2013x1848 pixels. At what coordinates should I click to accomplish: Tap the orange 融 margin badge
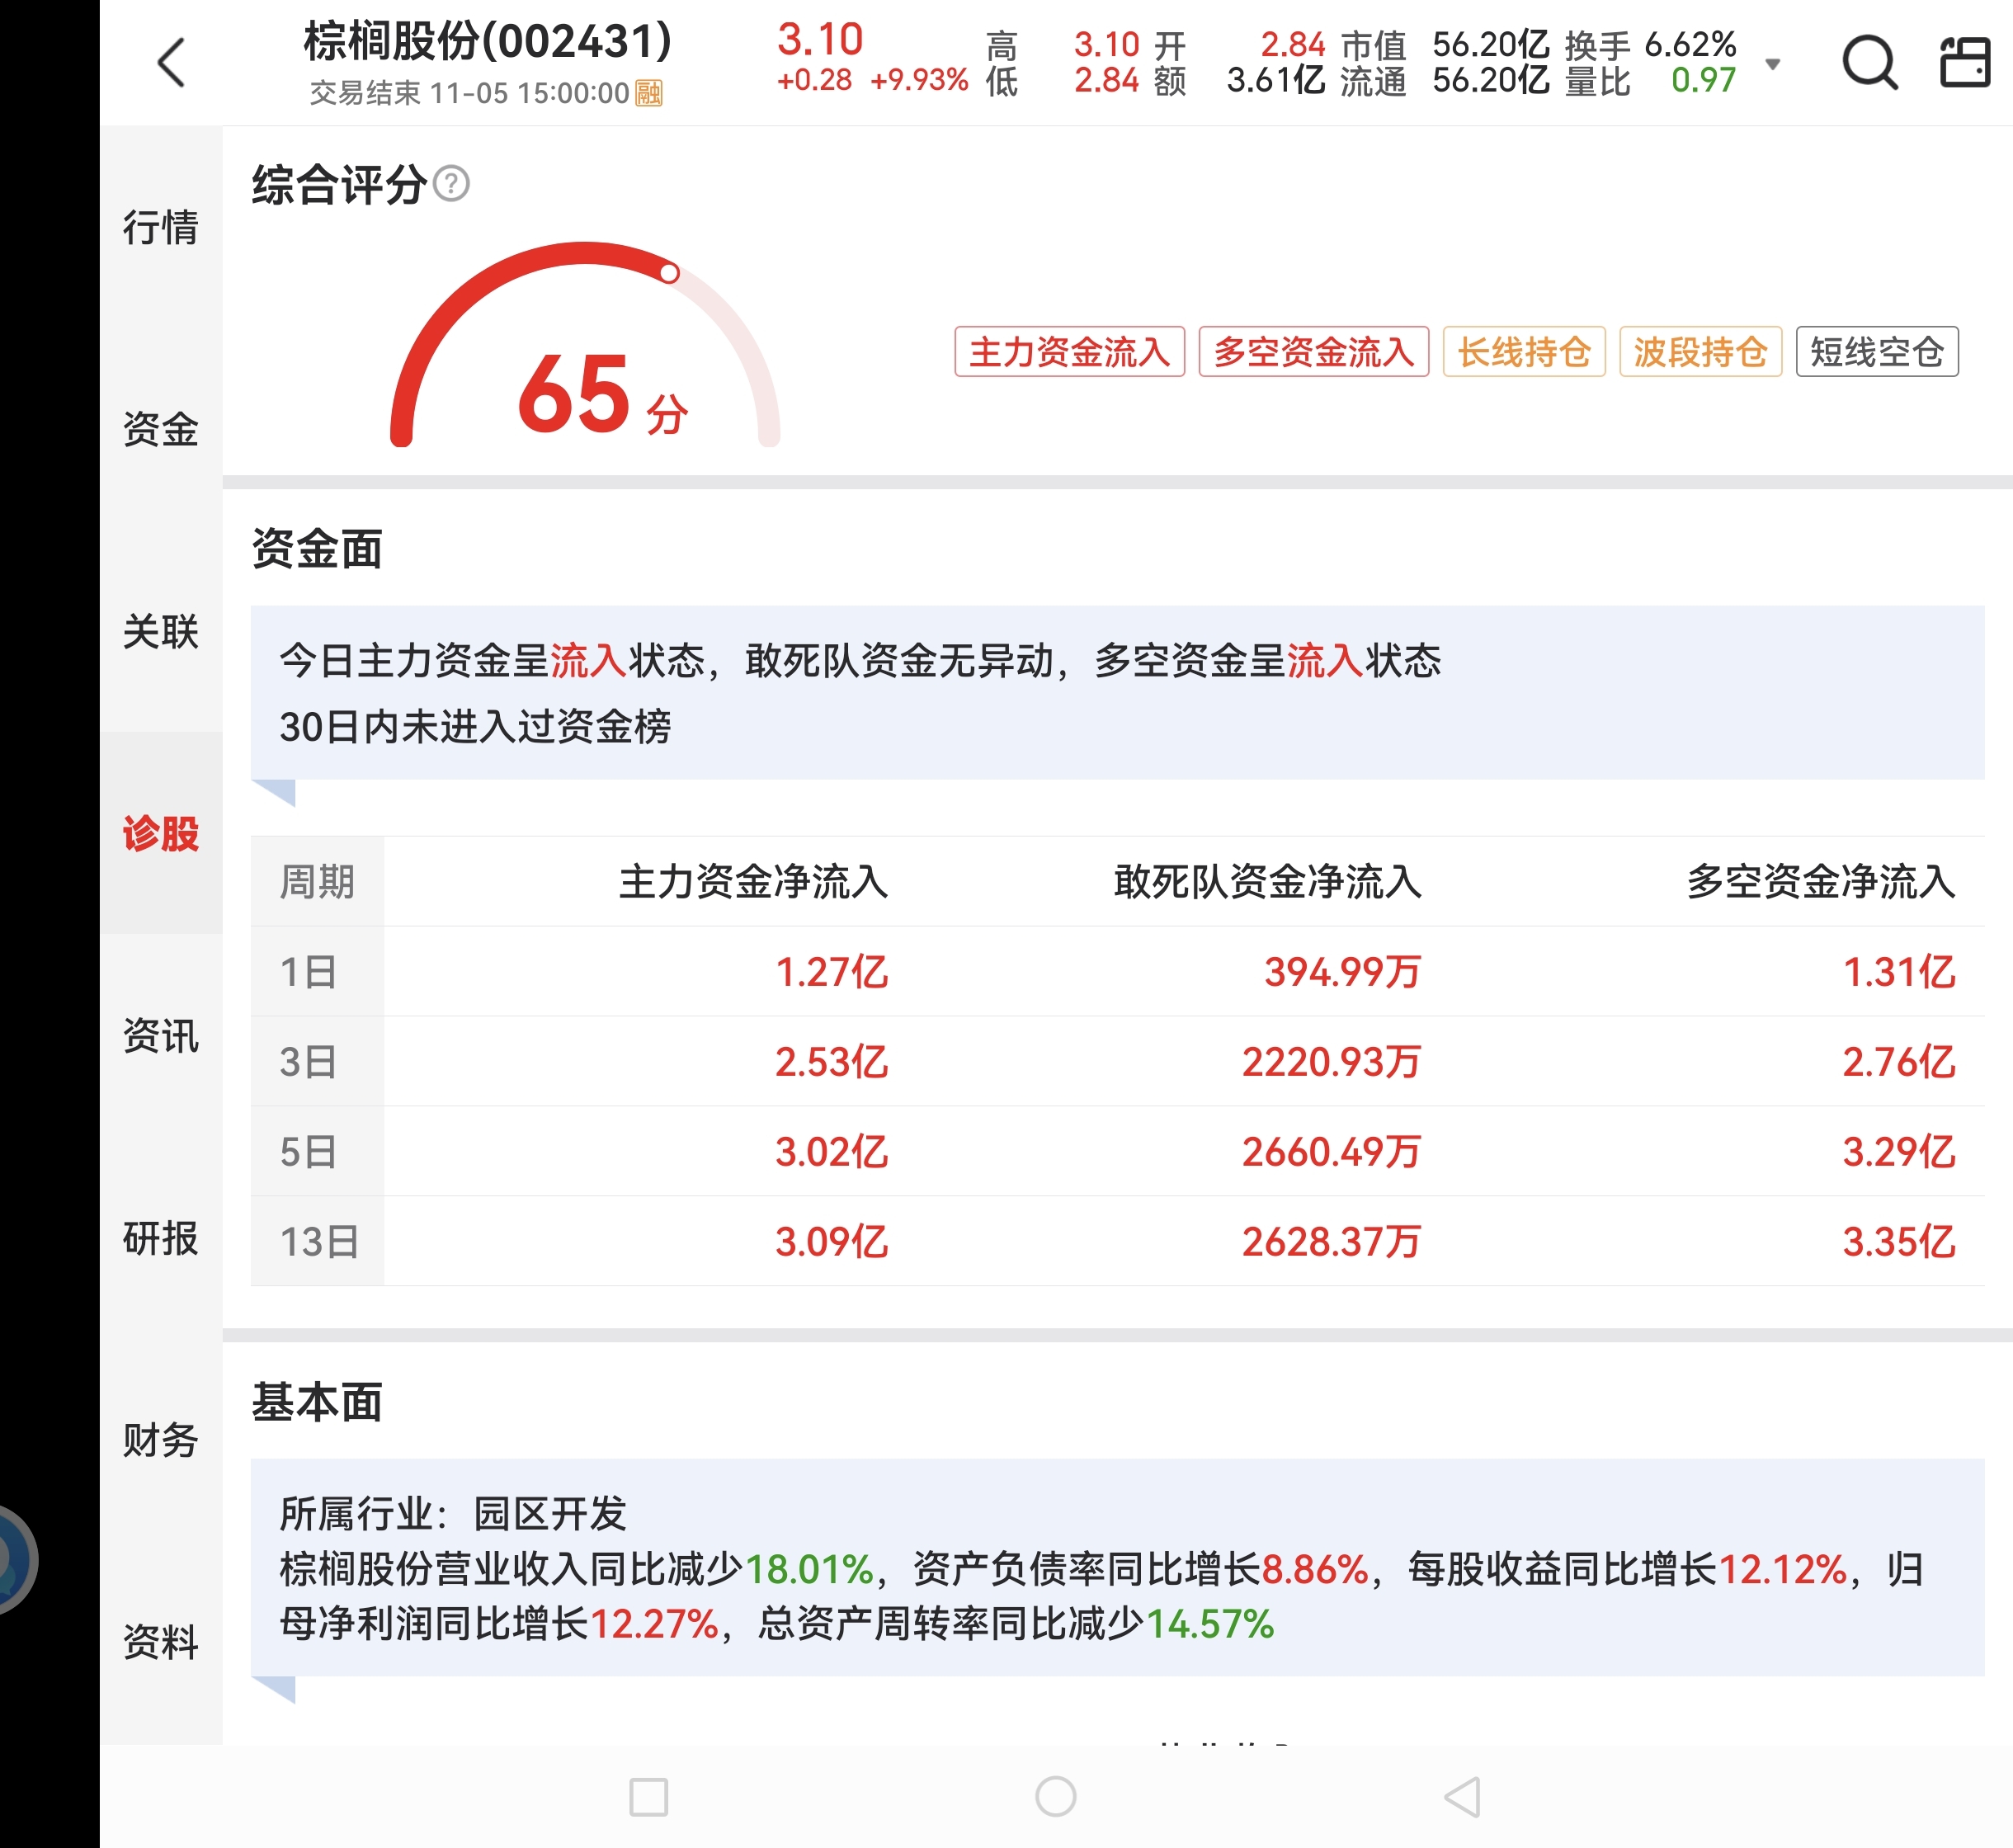tap(649, 93)
